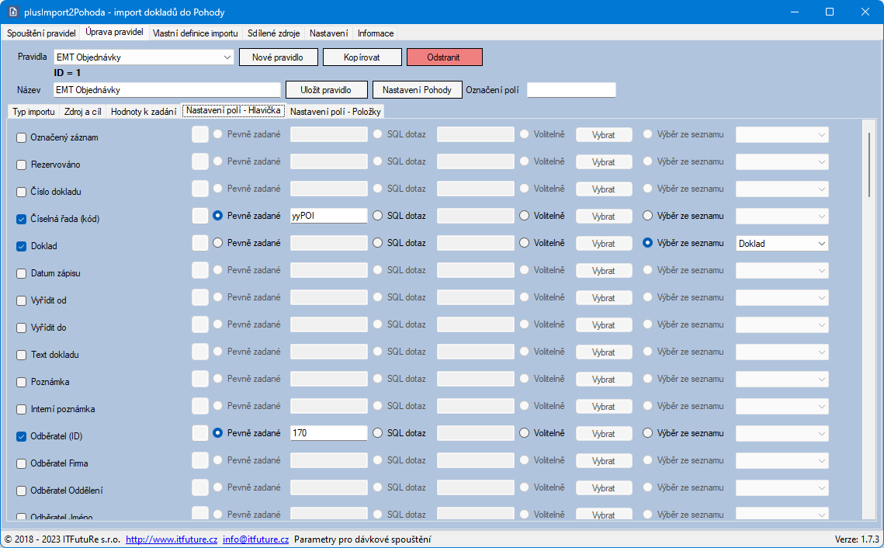
Task: Select Výběr ze seznamu for Číselná řada (kód)
Action: pyautogui.click(x=648, y=215)
